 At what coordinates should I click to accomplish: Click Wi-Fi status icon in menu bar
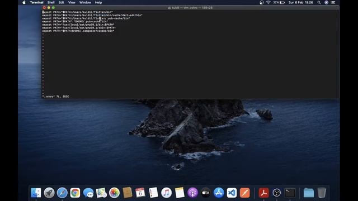(268, 2)
